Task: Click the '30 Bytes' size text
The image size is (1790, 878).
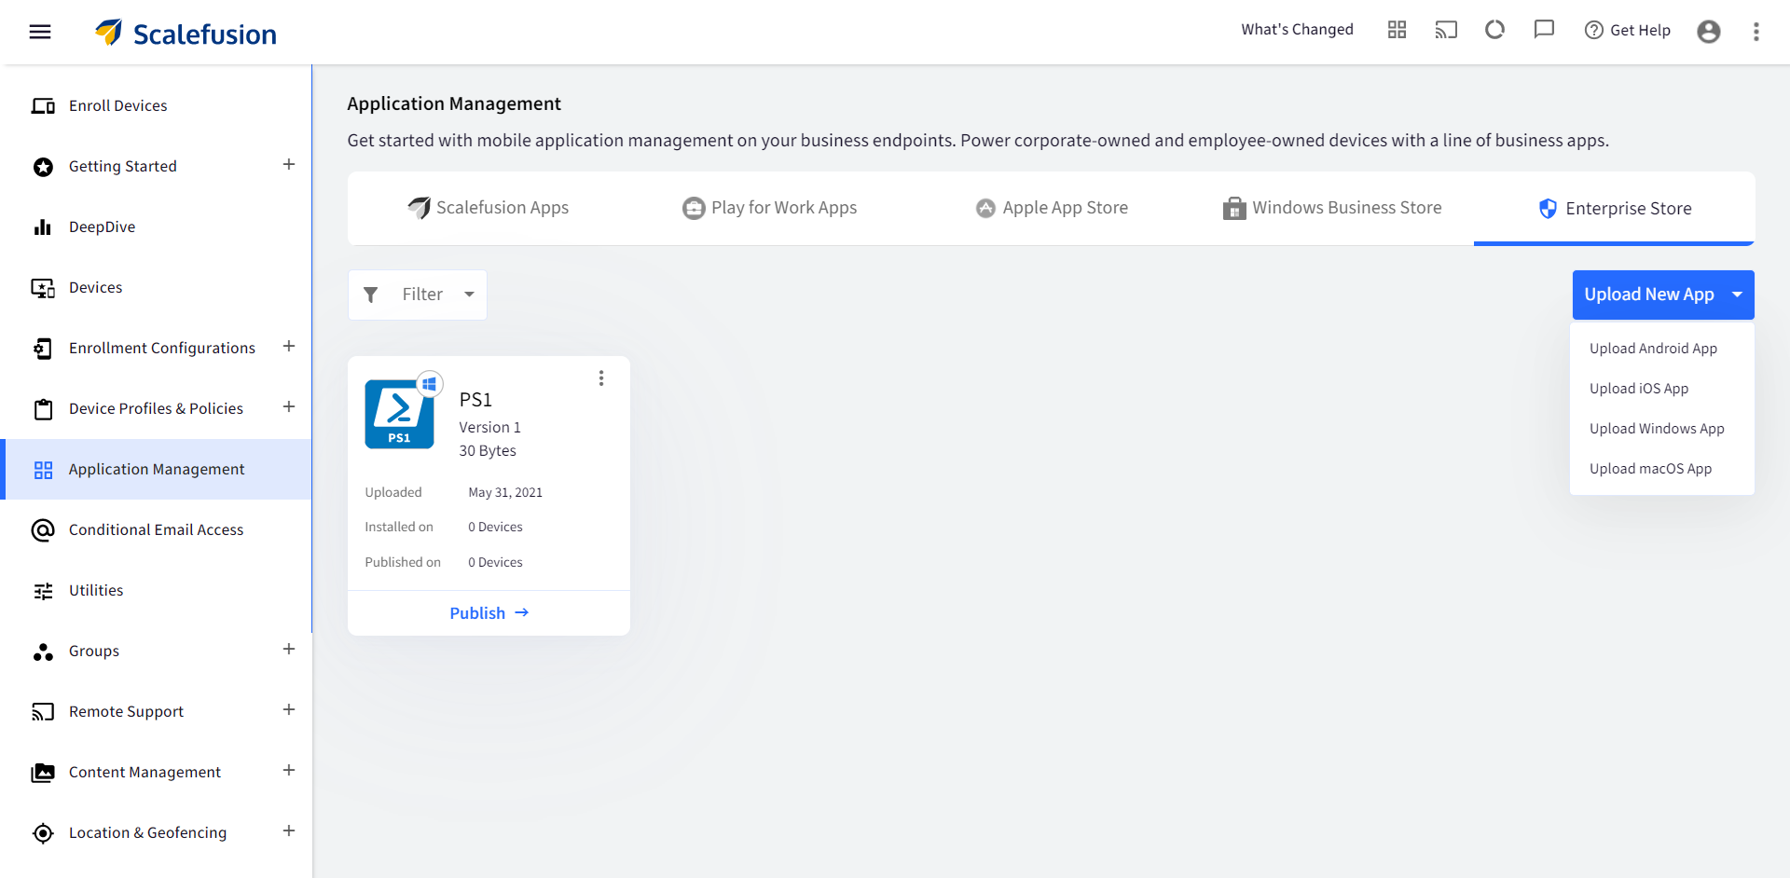Action: (488, 451)
